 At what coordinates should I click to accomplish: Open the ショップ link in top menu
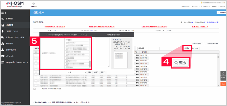tap(195, 7)
